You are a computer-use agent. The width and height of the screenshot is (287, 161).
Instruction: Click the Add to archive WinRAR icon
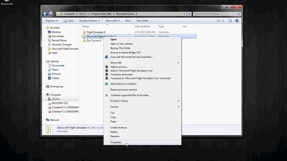tap(107, 67)
